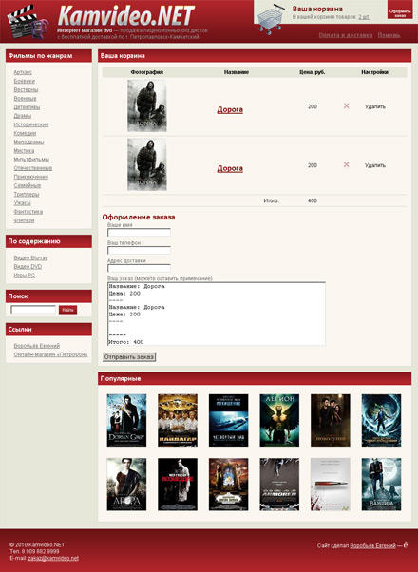
Task: Select the Драмы genre
Action: tap(23, 116)
